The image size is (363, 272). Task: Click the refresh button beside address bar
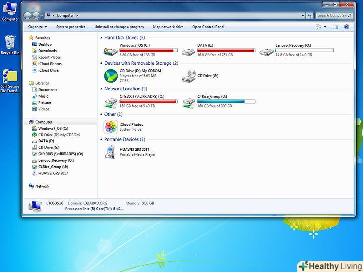tap(310, 16)
